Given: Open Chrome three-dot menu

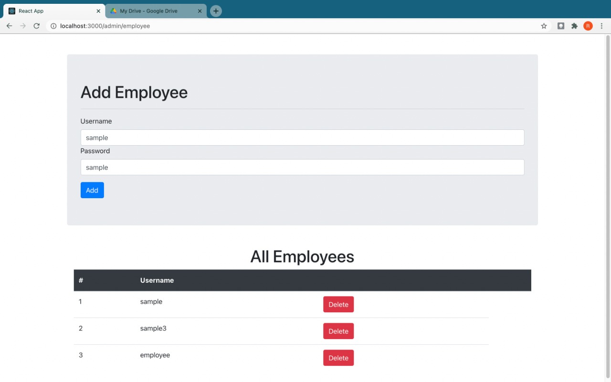Looking at the screenshot, I should coord(601,26).
